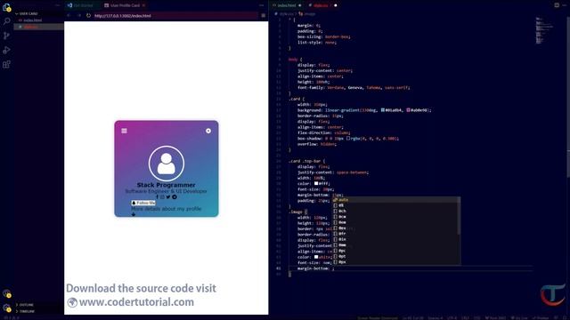Select the 0ex suggestion in autocomplete

[x=395, y=228]
